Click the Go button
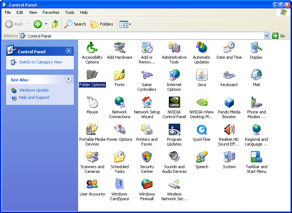The width and height of the screenshot is (292, 213). click(x=279, y=36)
